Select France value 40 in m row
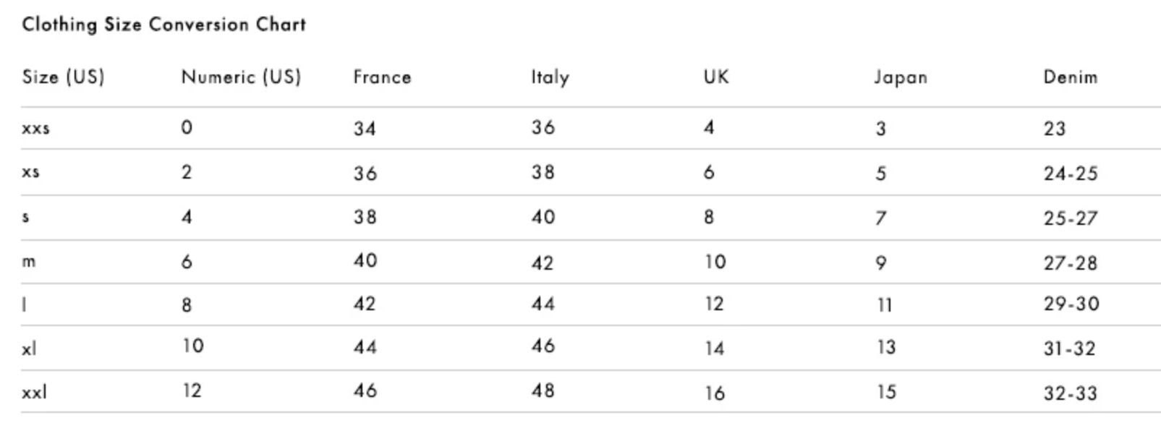This screenshot has height=444, width=1161. [365, 260]
